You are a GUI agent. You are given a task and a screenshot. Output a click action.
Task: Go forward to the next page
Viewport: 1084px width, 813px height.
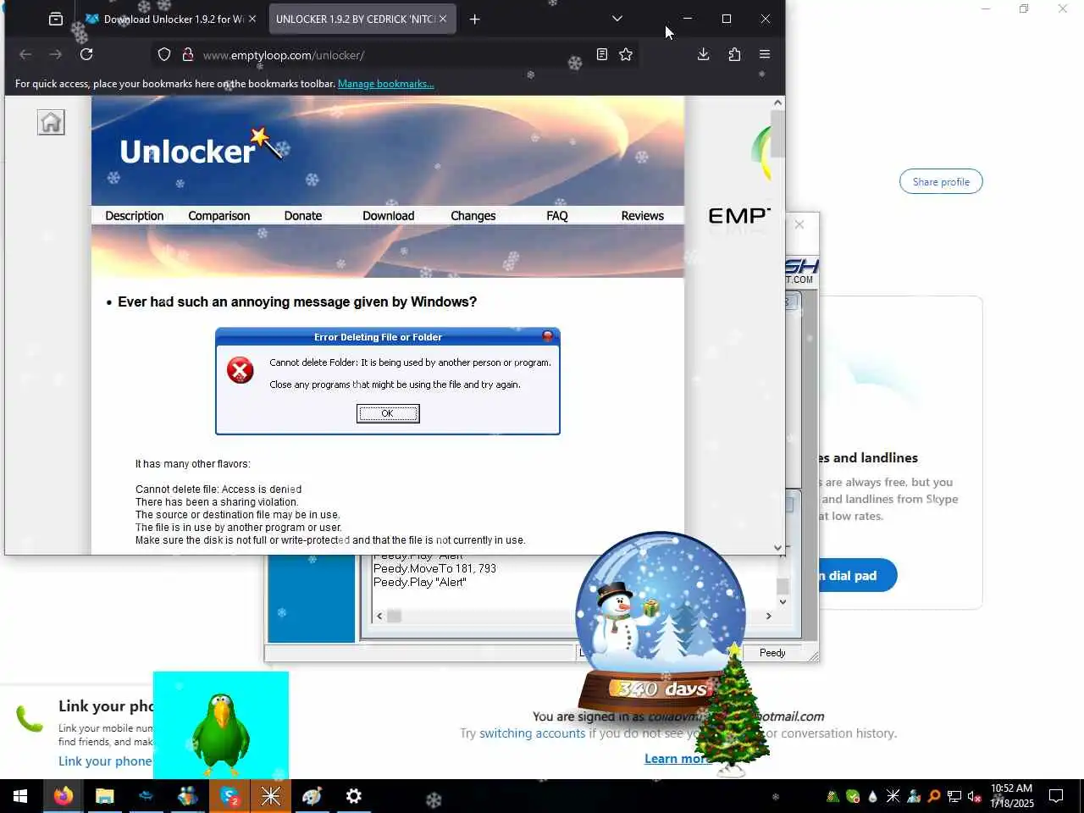point(56,54)
